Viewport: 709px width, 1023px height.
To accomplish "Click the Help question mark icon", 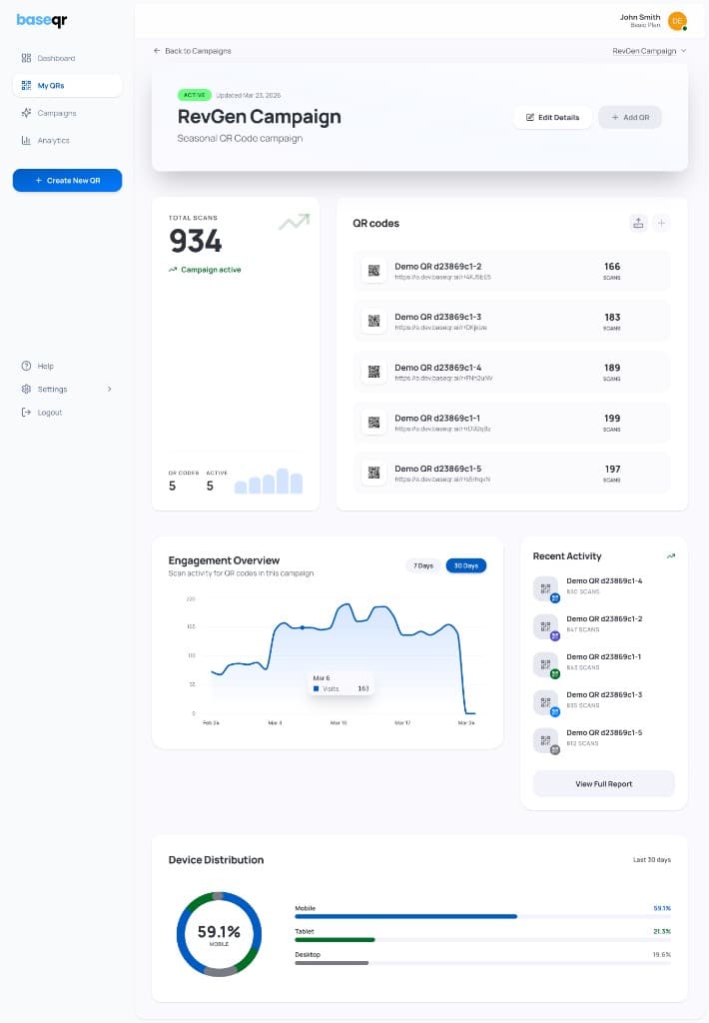I will click(x=26, y=366).
